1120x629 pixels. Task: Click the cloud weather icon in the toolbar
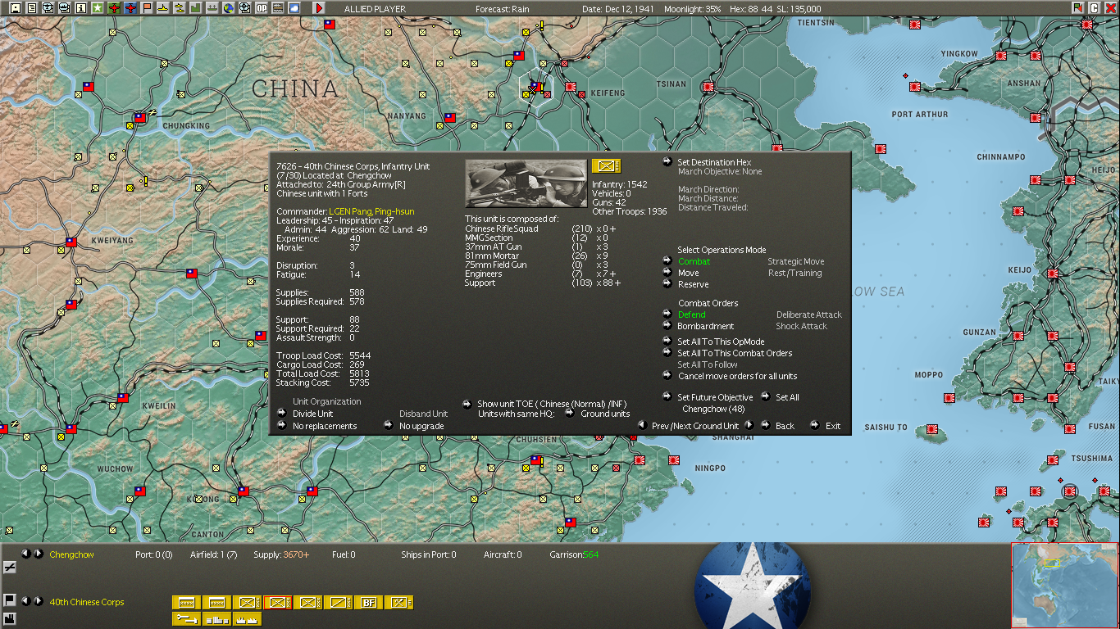coord(294,8)
